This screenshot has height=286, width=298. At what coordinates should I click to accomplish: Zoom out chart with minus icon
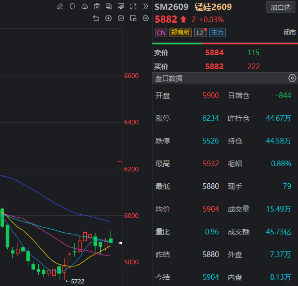(x=121, y=18)
